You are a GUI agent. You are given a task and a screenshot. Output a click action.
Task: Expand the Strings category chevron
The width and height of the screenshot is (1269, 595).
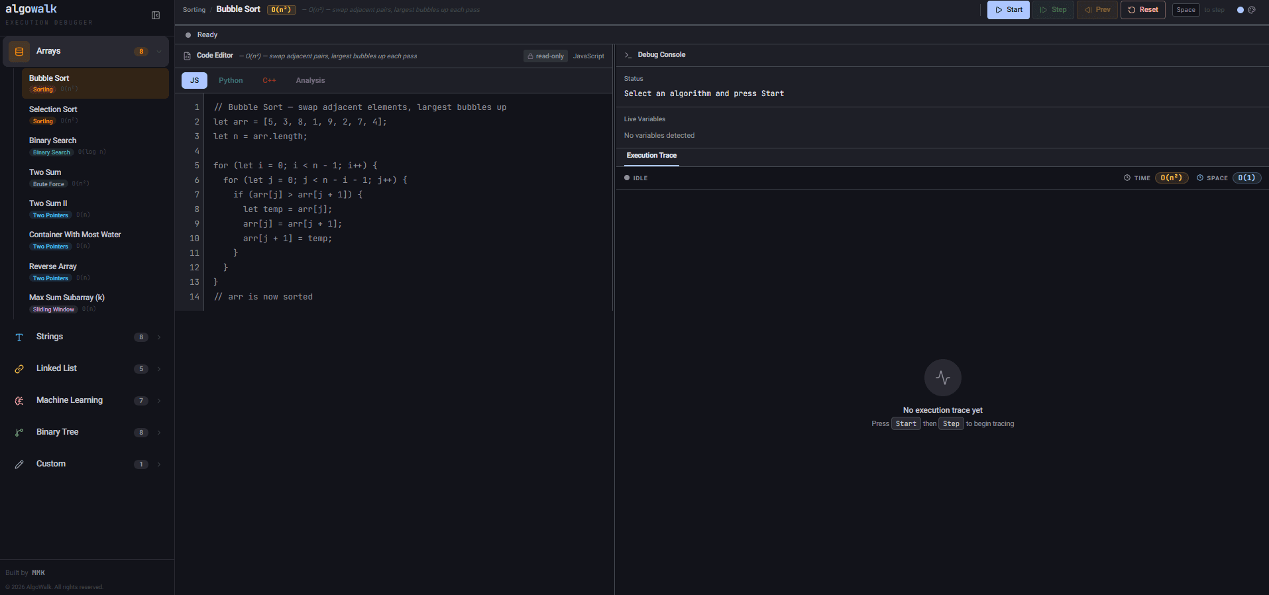159,337
